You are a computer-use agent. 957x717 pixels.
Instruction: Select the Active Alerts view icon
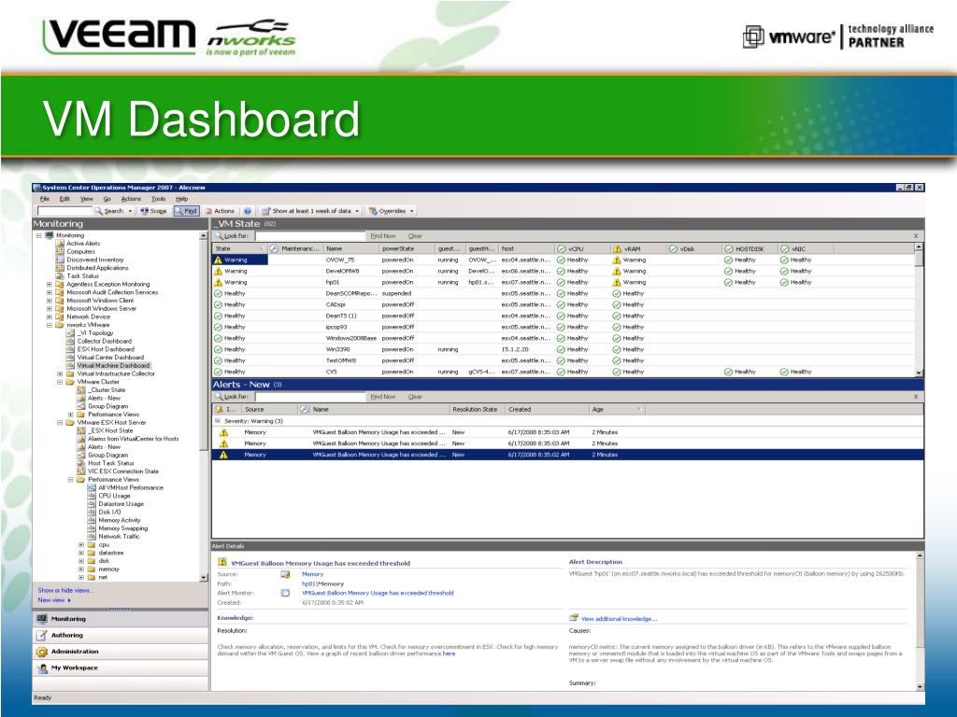[60, 244]
